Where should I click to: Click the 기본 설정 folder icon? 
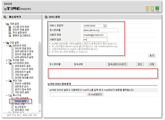point(7,24)
